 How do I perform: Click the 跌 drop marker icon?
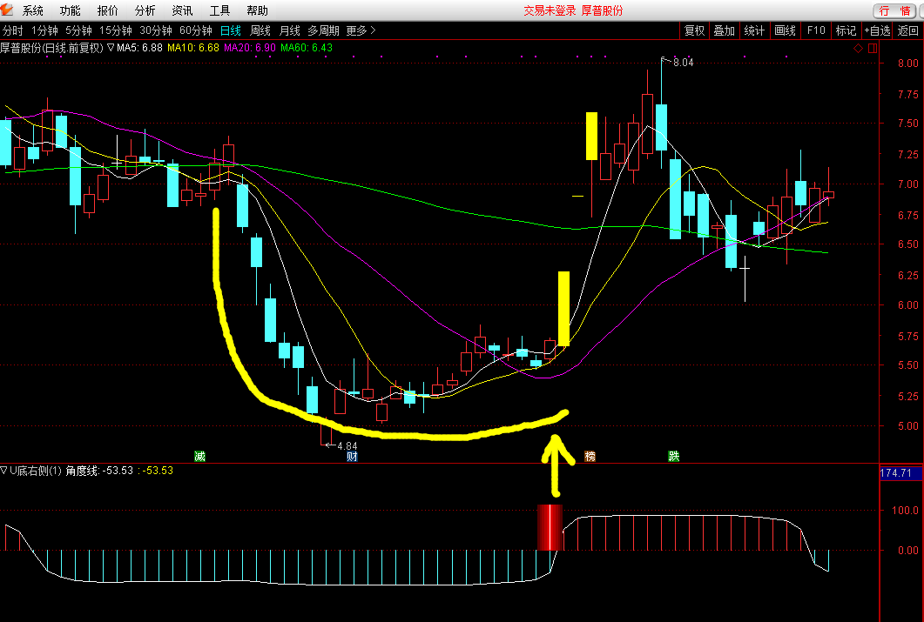[673, 456]
